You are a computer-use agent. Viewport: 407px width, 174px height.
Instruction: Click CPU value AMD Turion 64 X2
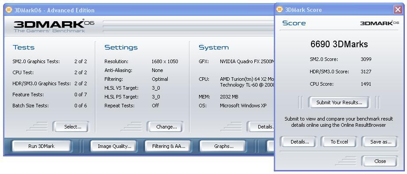(247, 82)
